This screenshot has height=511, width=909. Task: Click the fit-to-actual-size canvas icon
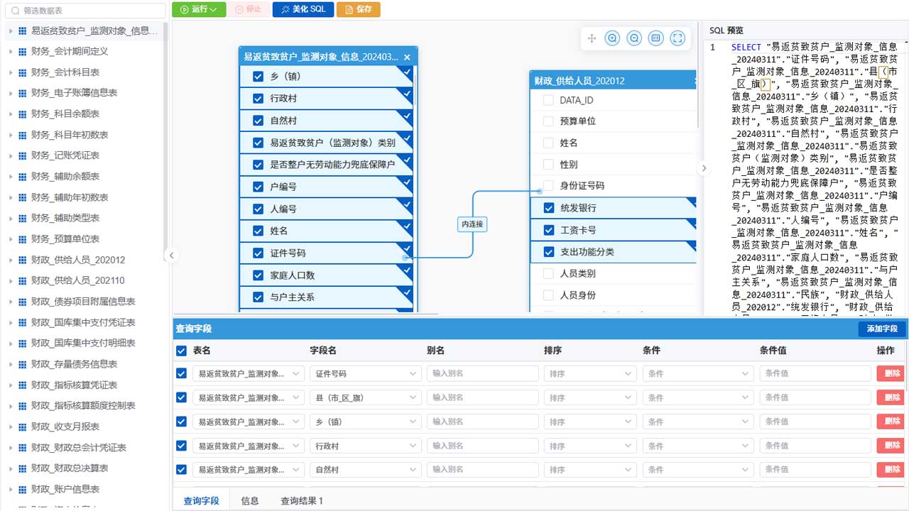tap(656, 38)
